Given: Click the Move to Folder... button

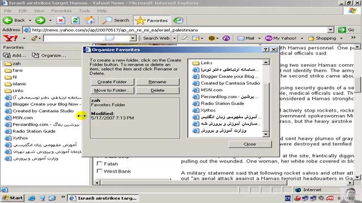Looking at the screenshot, I should click(x=112, y=90).
